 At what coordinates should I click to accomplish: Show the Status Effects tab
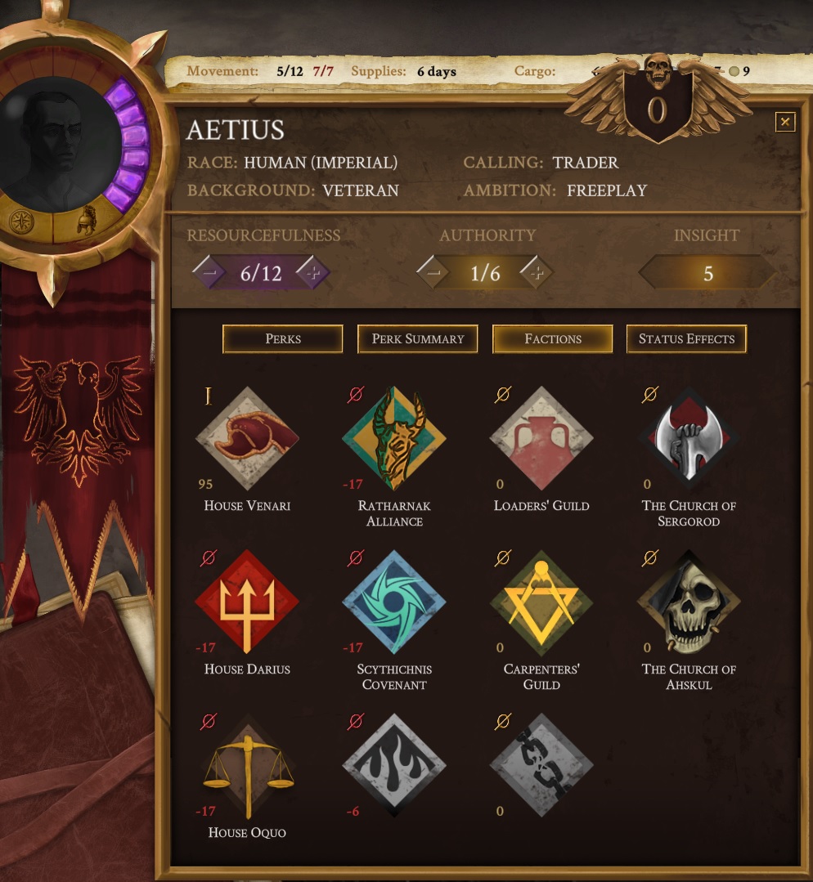click(x=686, y=338)
